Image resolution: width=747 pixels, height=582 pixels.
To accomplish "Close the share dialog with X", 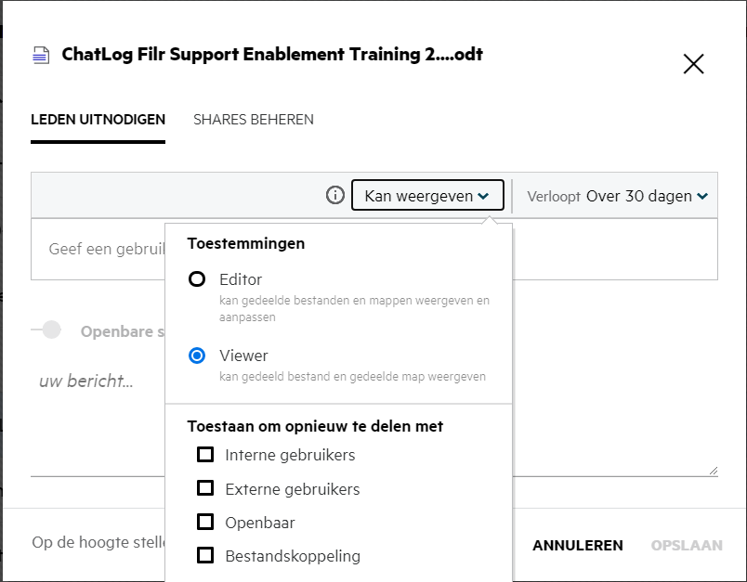I will [x=693, y=64].
